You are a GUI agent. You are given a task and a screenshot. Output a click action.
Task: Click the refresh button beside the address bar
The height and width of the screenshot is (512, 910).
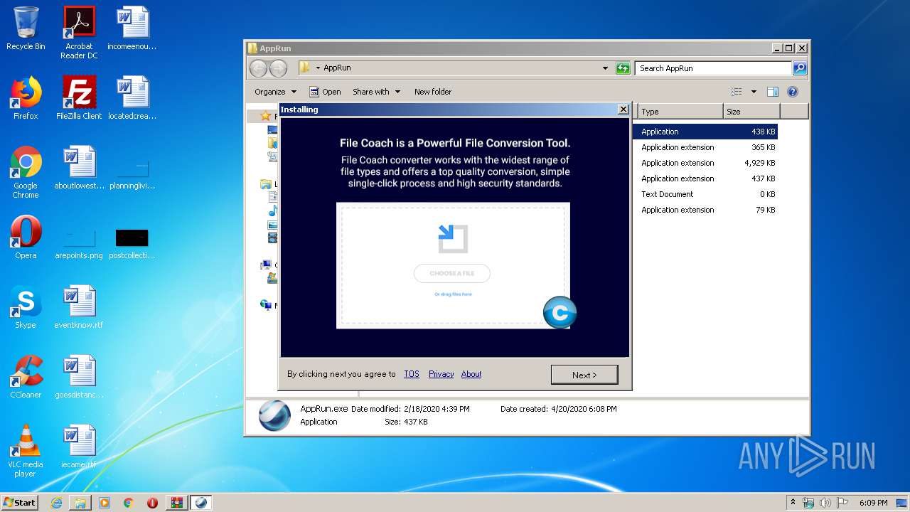coord(623,68)
